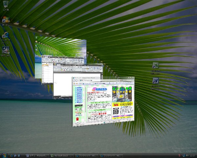197x158 pixels.
Task: Switch to Microsoft Excel taskbar button
Action: point(62,156)
